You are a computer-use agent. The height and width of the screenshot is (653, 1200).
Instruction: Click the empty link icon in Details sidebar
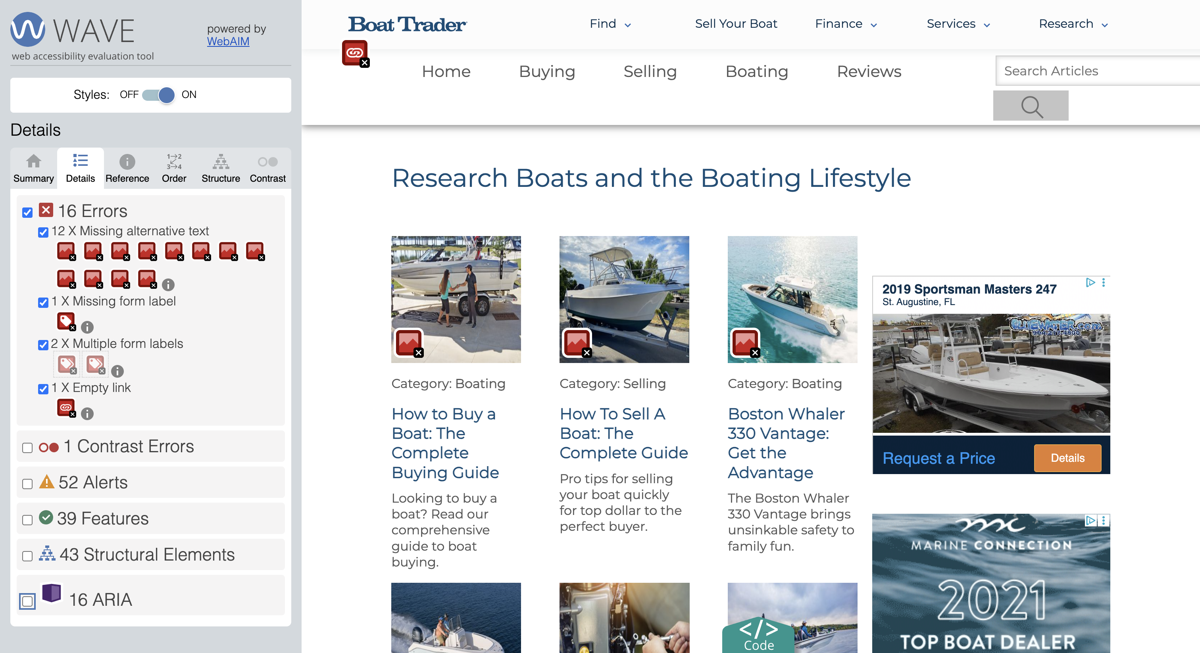66,407
